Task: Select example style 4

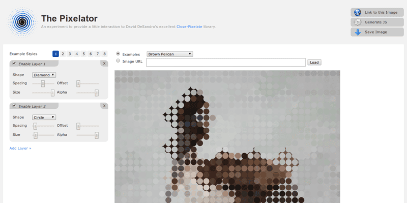Action: pyautogui.click(x=77, y=54)
